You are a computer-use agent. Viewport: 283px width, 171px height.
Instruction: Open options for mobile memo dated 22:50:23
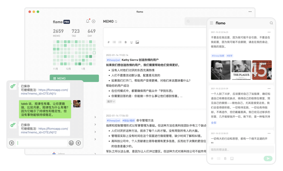[269, 134]
